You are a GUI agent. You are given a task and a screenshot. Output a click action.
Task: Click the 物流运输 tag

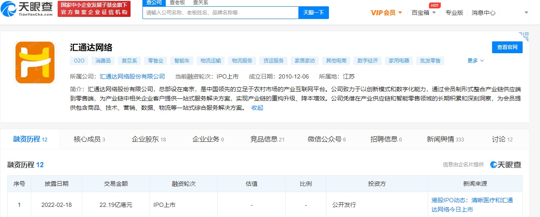coord(211,61)
